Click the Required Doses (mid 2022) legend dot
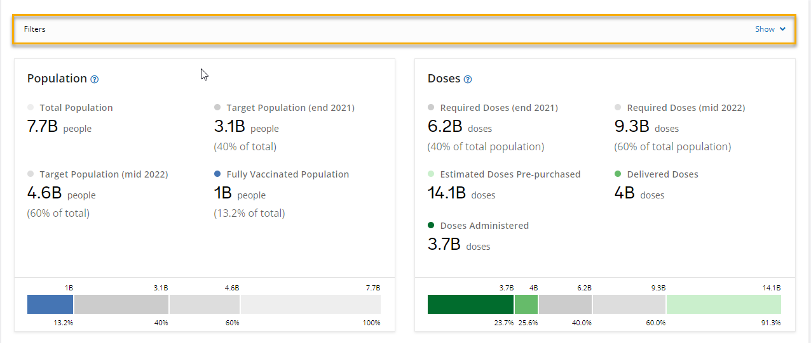This screenshot has height=343, width=811. coord(618,108)
